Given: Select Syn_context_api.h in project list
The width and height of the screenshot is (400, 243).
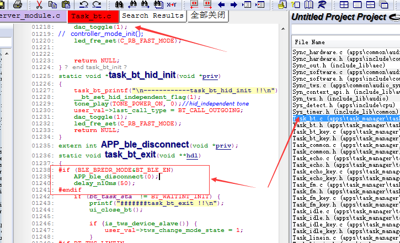Looking at the screenshot, I should pyautogui.click(x=346, y=92).
